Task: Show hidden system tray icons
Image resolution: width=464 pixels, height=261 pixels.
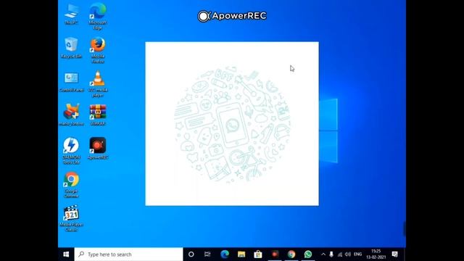Action: pos(323,254)
